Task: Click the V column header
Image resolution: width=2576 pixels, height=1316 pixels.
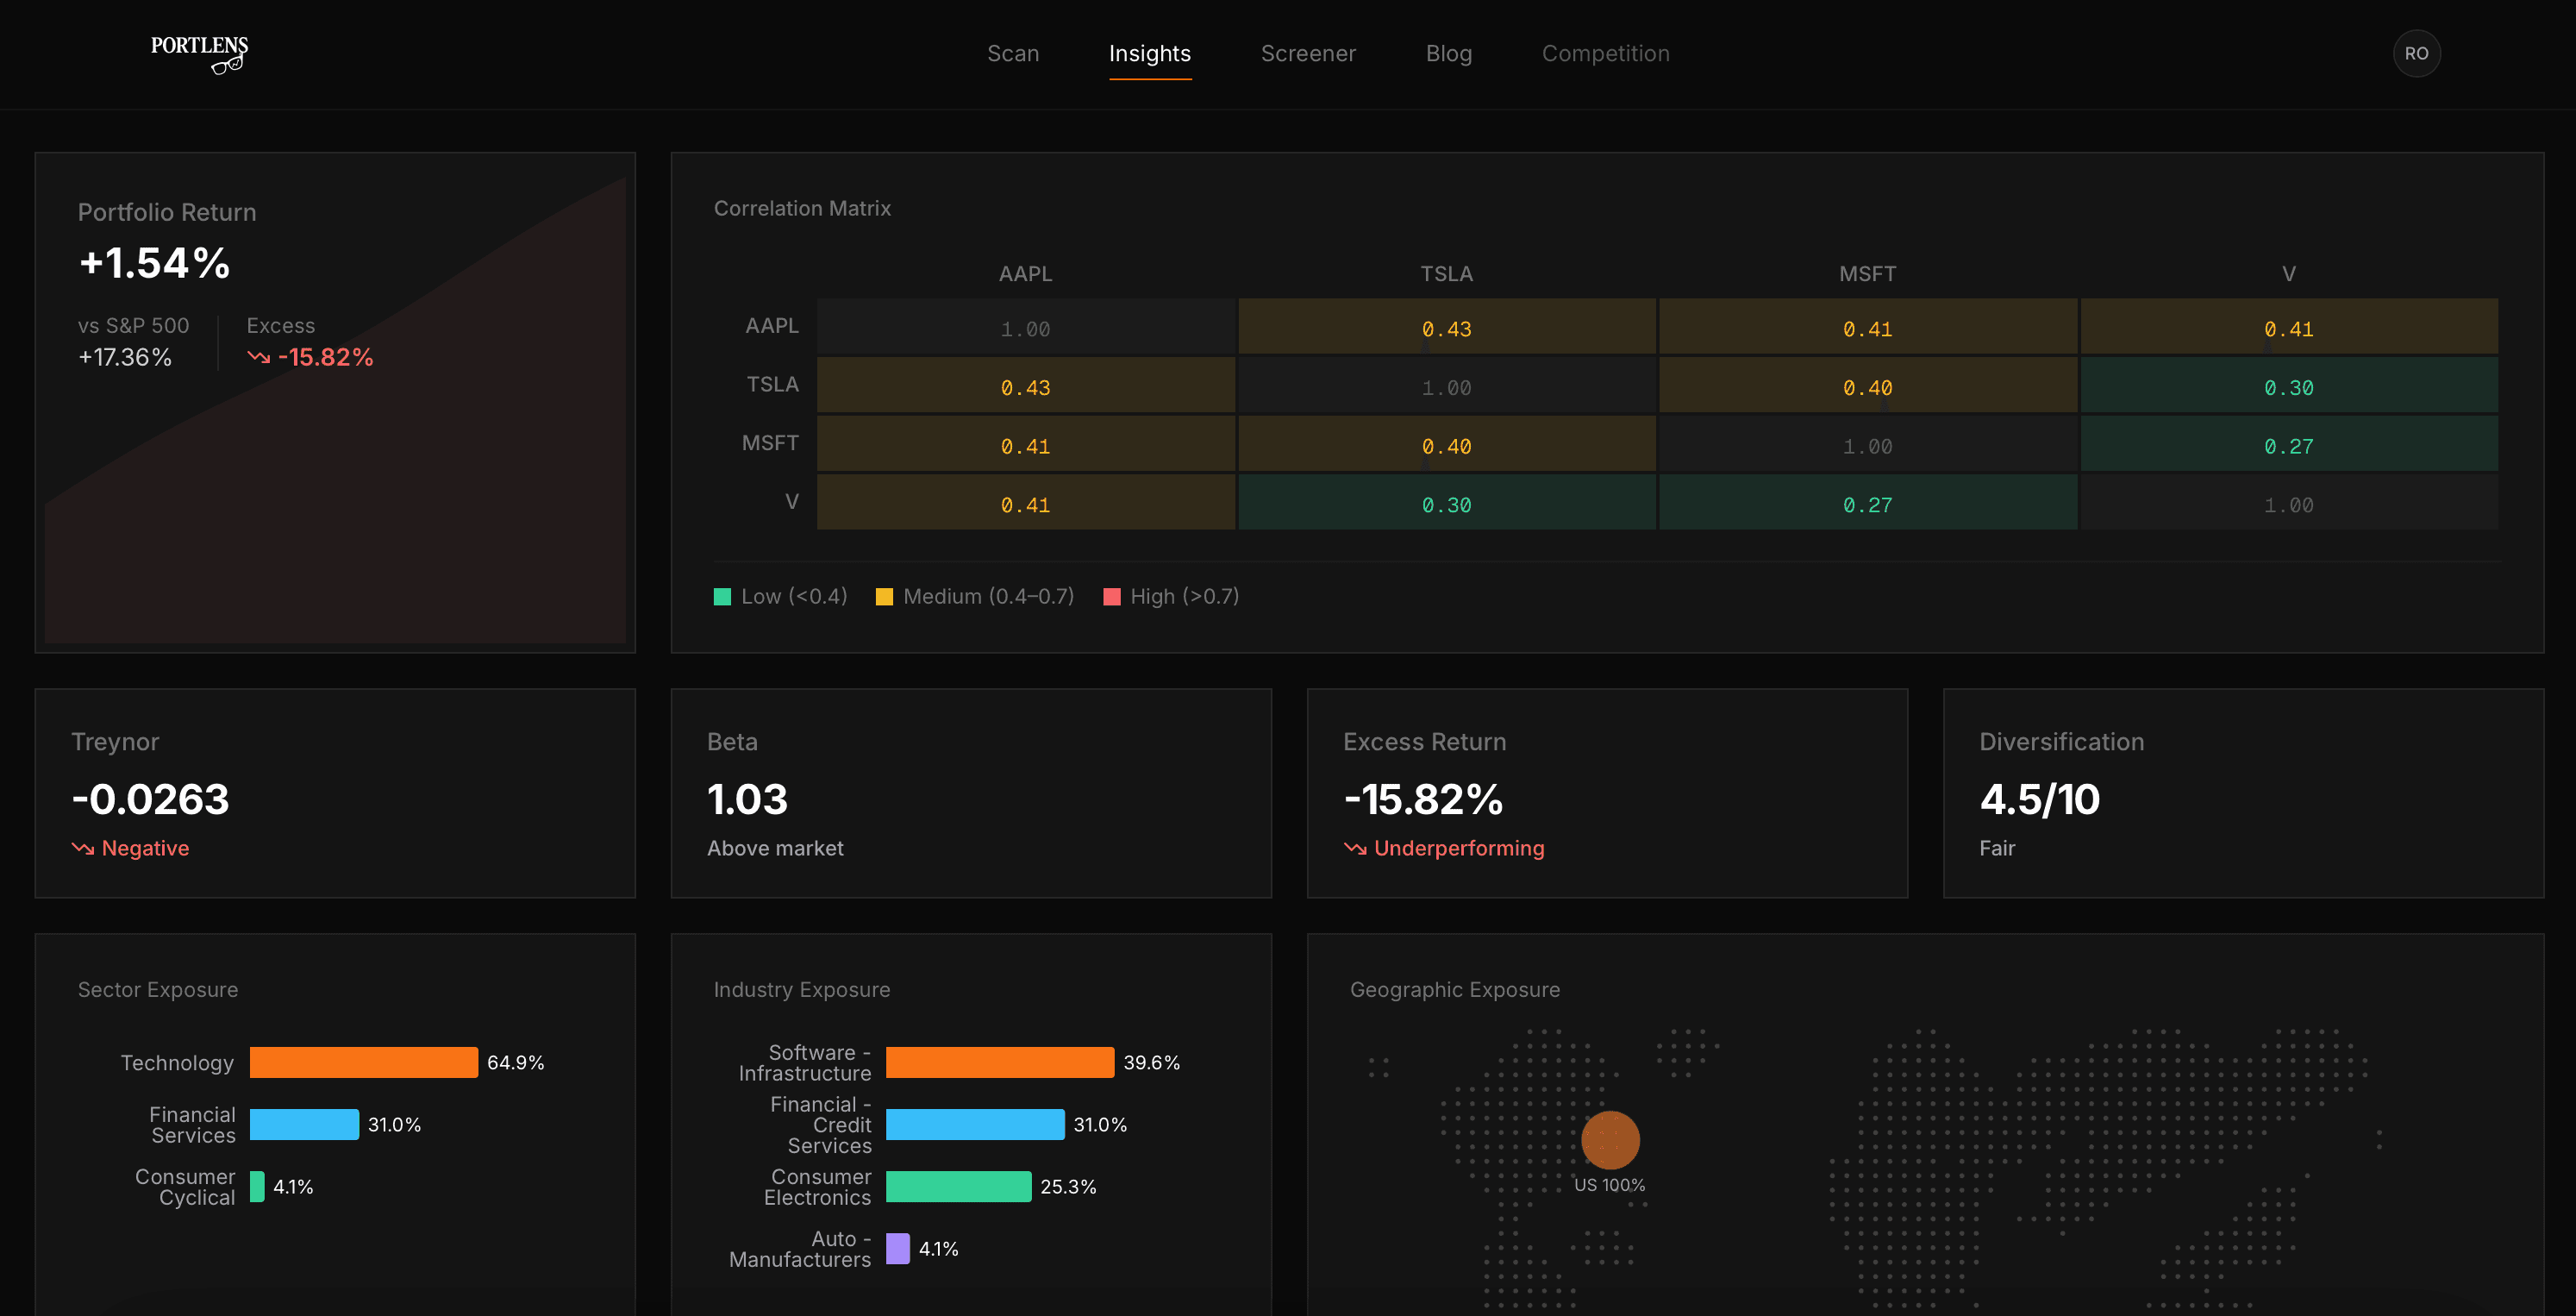Action: pyautogui.click(x=2289, y=274)
